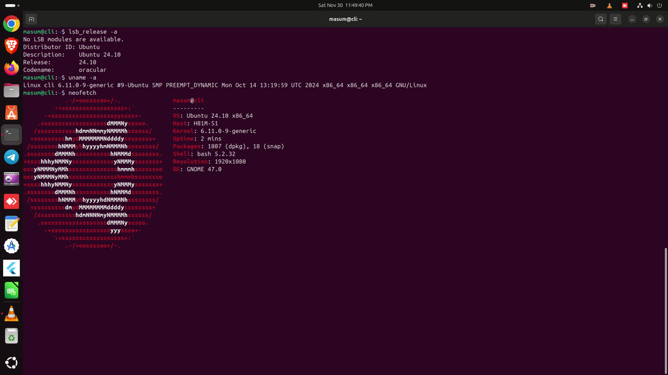The height and width of the screenshot is (375, 668).
Task: Click the 'Codename: oracular' line
Action: [65, 70]
